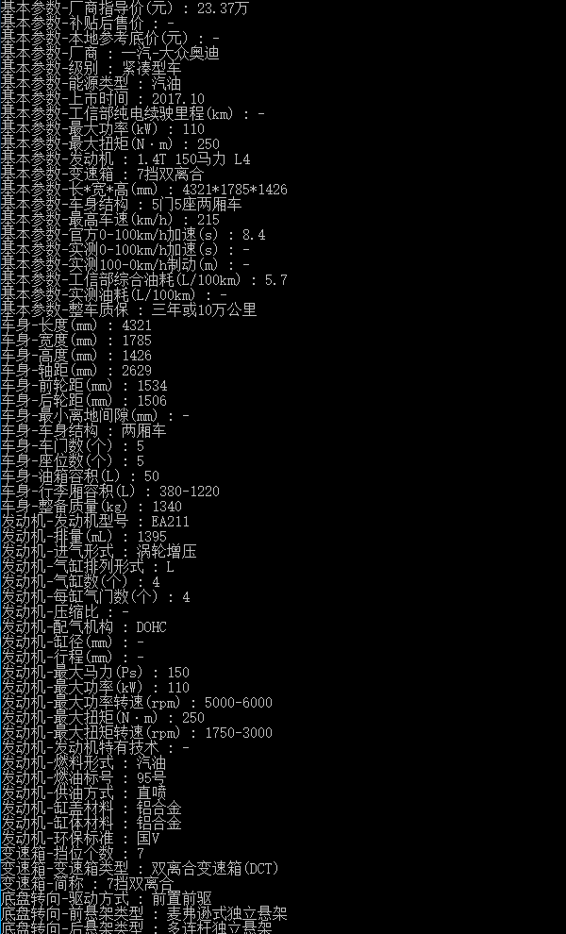Click the 长*宽*高 4321*1785*1426 line
Image resolution: width=566 pixels, height=934 pixels.
point(143,190)
